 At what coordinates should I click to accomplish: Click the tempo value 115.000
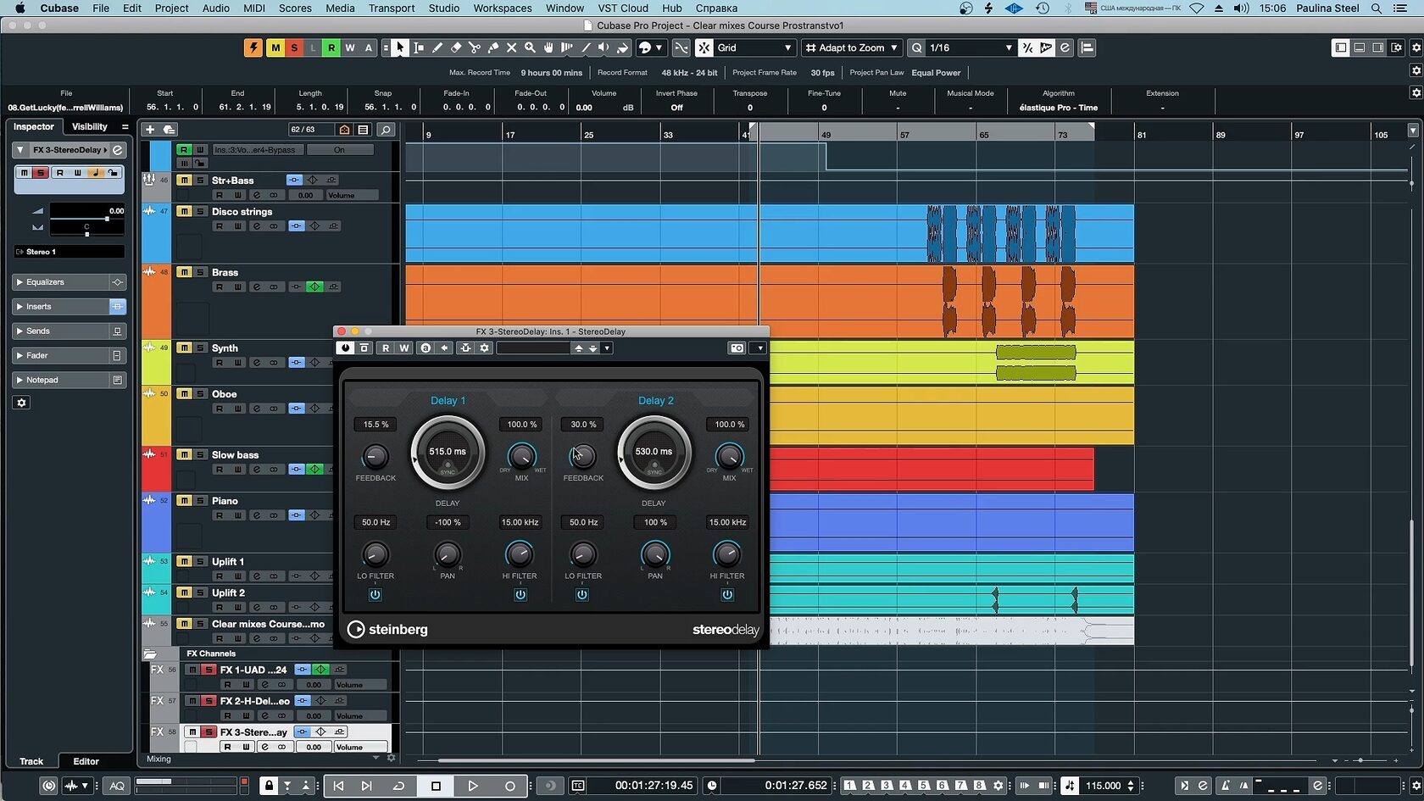(x=1103, y=786)
